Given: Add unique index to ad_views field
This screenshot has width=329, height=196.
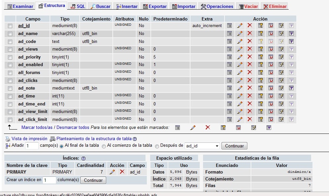Looking at the screenshot, I should (271, 49).
